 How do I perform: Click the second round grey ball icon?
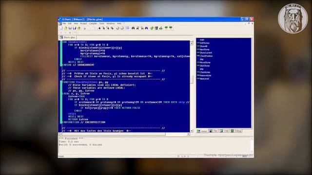[x=122, y=28]
